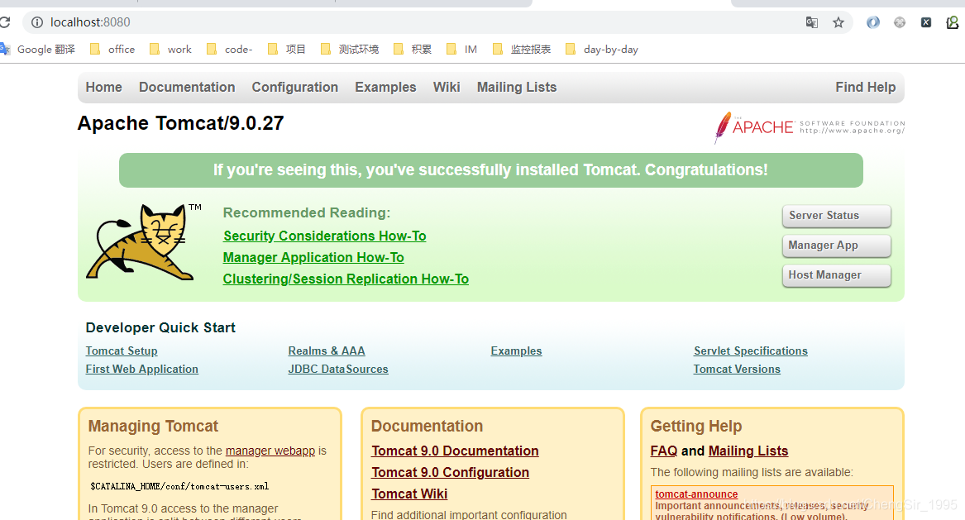Open Tomcat 9.0 Configuration link
Screen dimensions: 965x520
click(450, 473)
